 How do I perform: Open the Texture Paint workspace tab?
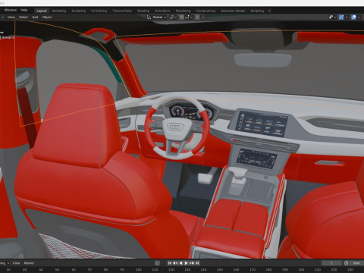(122, 11)
